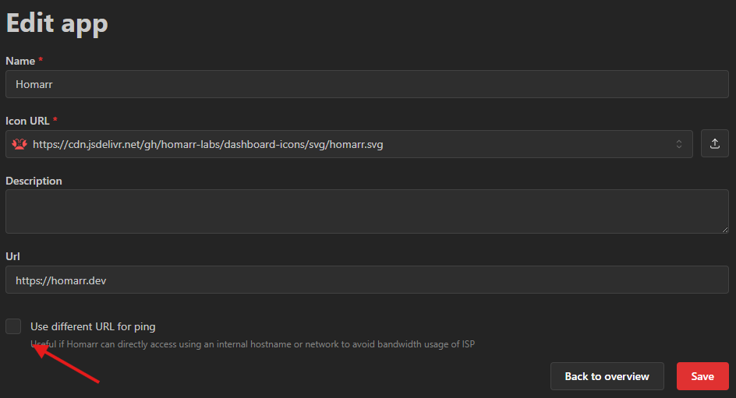
Task: Click the Url label text
Action: click(x=12, y=256)
